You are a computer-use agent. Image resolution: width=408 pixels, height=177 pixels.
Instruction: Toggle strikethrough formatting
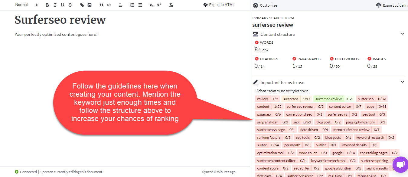click(70, 5)
